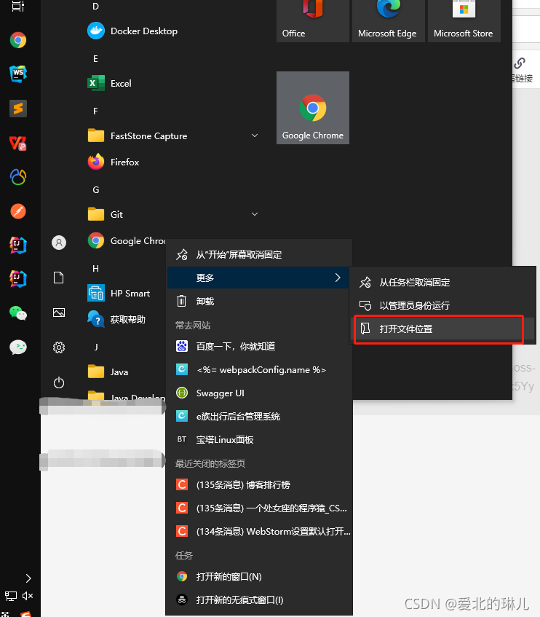Select 卸载 from context menu
The image size is (540, 617).
click(x=258, y=301)
